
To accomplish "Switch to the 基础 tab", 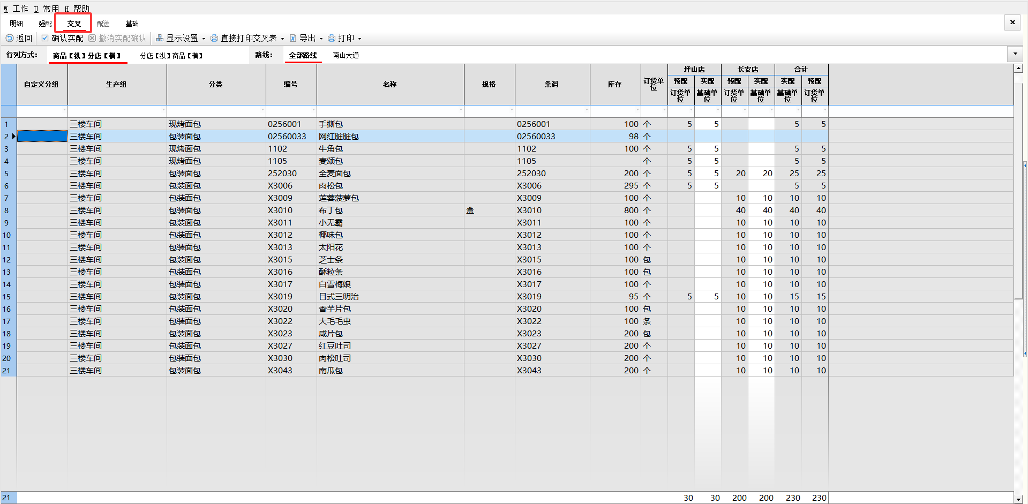I will (x=132, y=24).
